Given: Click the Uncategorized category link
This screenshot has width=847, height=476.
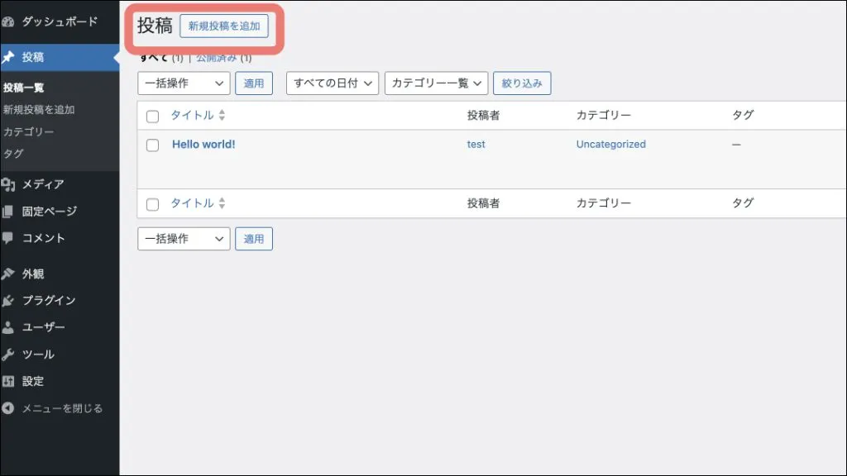Looking at the screenshot, I should 611,144.
